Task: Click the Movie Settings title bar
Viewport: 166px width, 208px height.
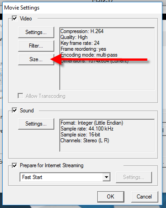Action: (82, 8)
